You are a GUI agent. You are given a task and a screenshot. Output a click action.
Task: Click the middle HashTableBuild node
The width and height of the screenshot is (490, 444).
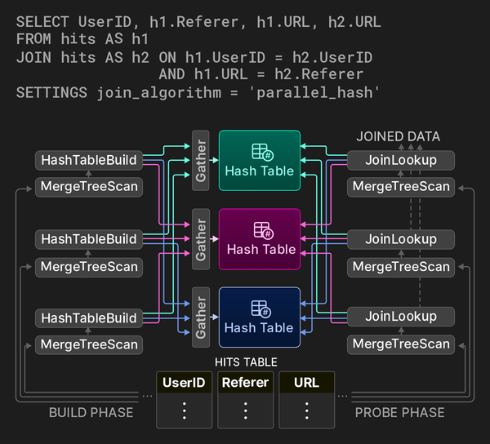[89, 239]
